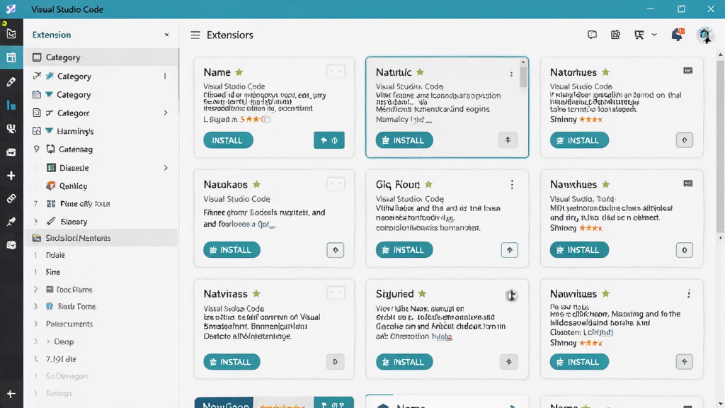Install the Nawviues extension
Viewport: 725px width, 408px height.
coord(579,362)
